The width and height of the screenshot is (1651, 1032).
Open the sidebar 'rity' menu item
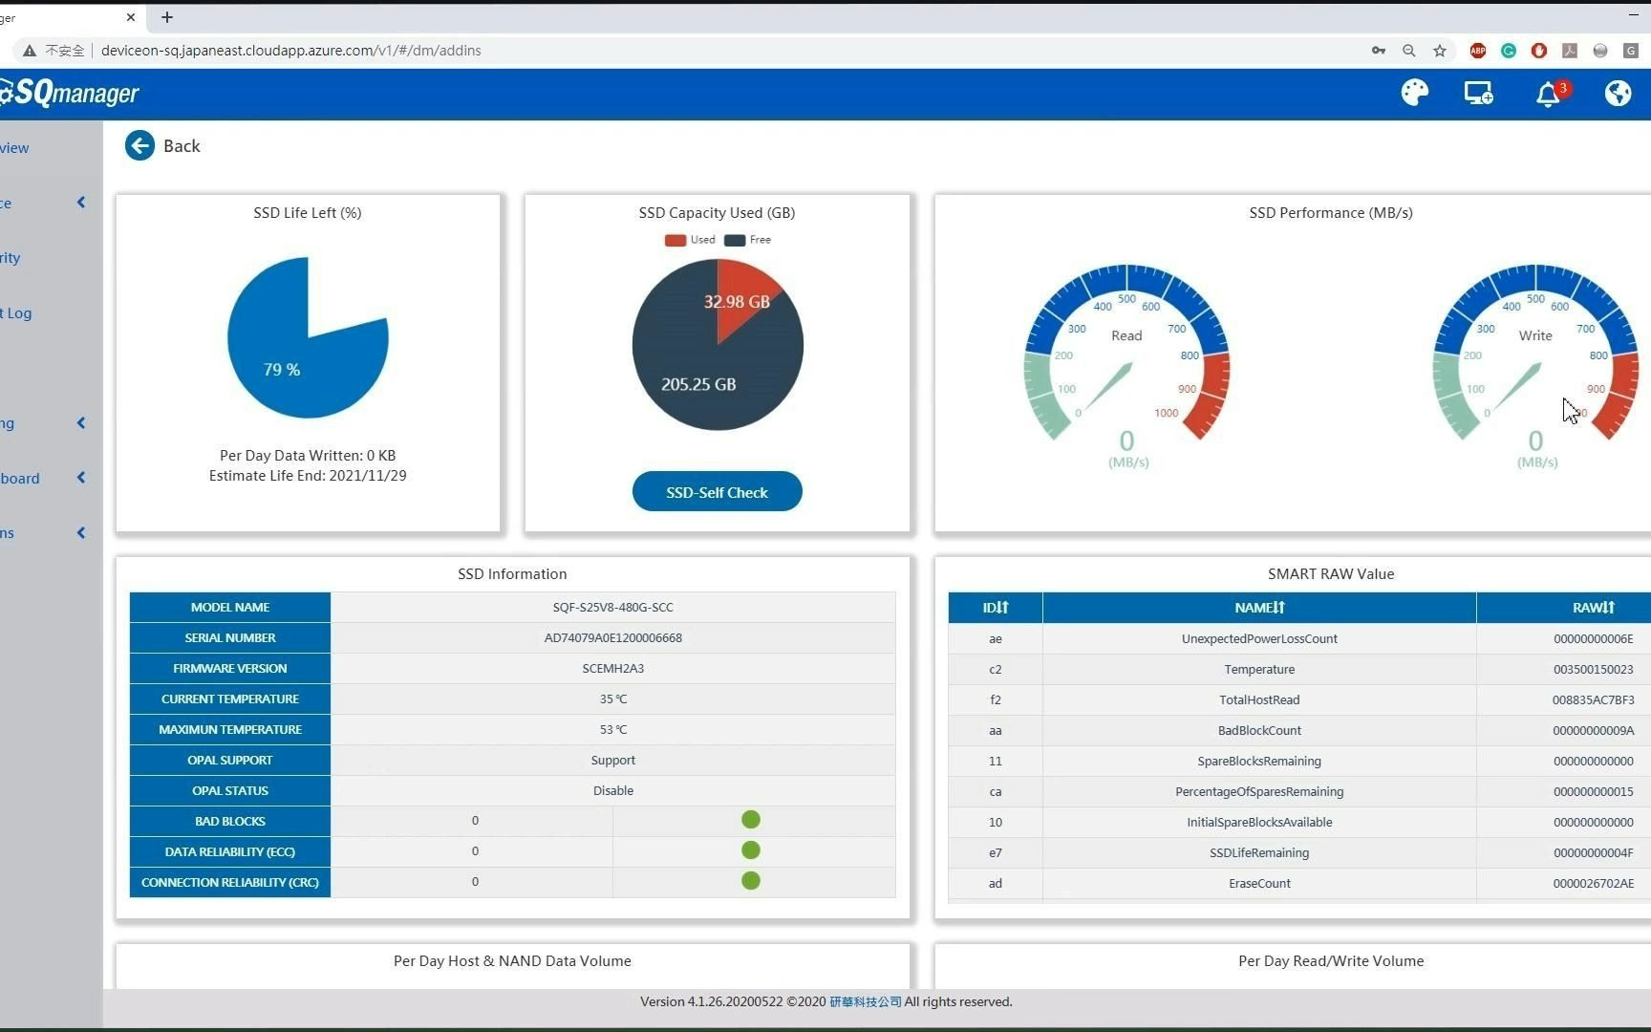click(x=11, y=258)
